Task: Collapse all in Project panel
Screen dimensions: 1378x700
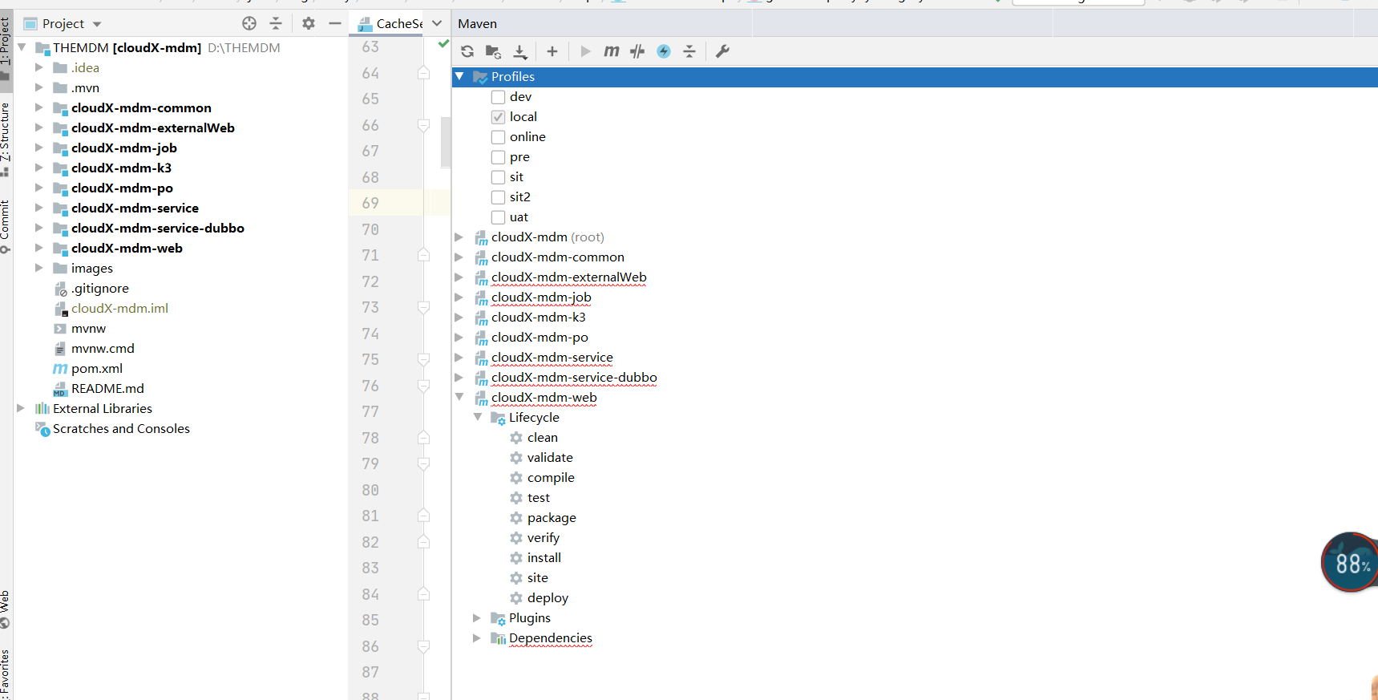Action: click(x=276, y=23)
